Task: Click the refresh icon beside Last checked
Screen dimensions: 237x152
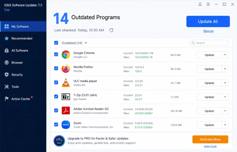Action: click(x=111, y=30)
